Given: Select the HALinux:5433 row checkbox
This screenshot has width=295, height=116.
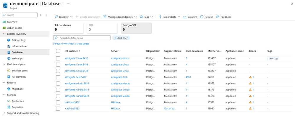Looking at the screenshot, I should tap(58, 109).
